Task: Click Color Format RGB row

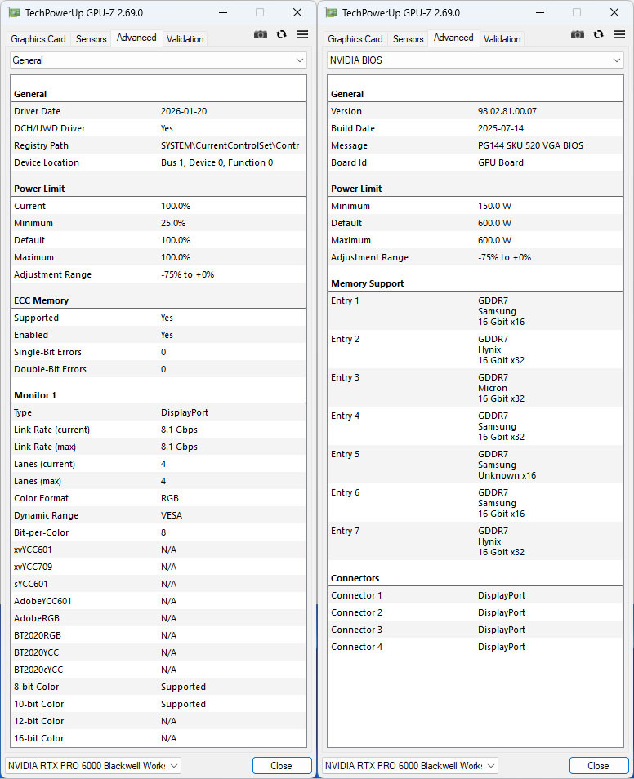Action: (158, 498)
